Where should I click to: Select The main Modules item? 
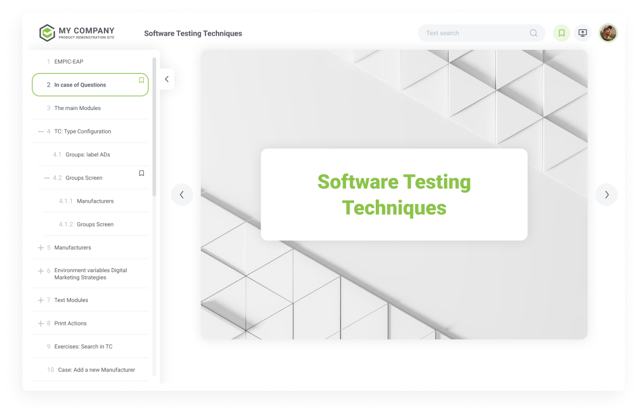pyautogui.click(x=77, y=108)
